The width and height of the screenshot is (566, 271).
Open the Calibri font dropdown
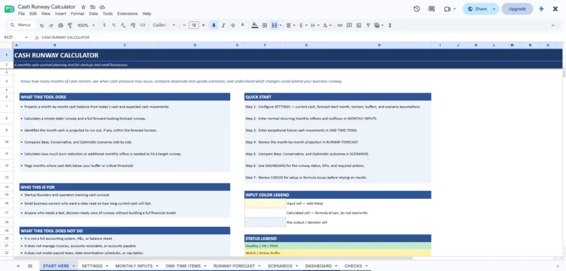[x=163, y=25]
